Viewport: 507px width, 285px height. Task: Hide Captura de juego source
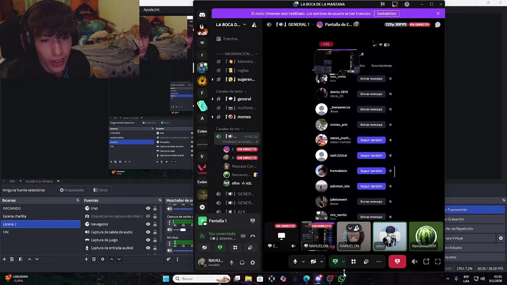148,240
